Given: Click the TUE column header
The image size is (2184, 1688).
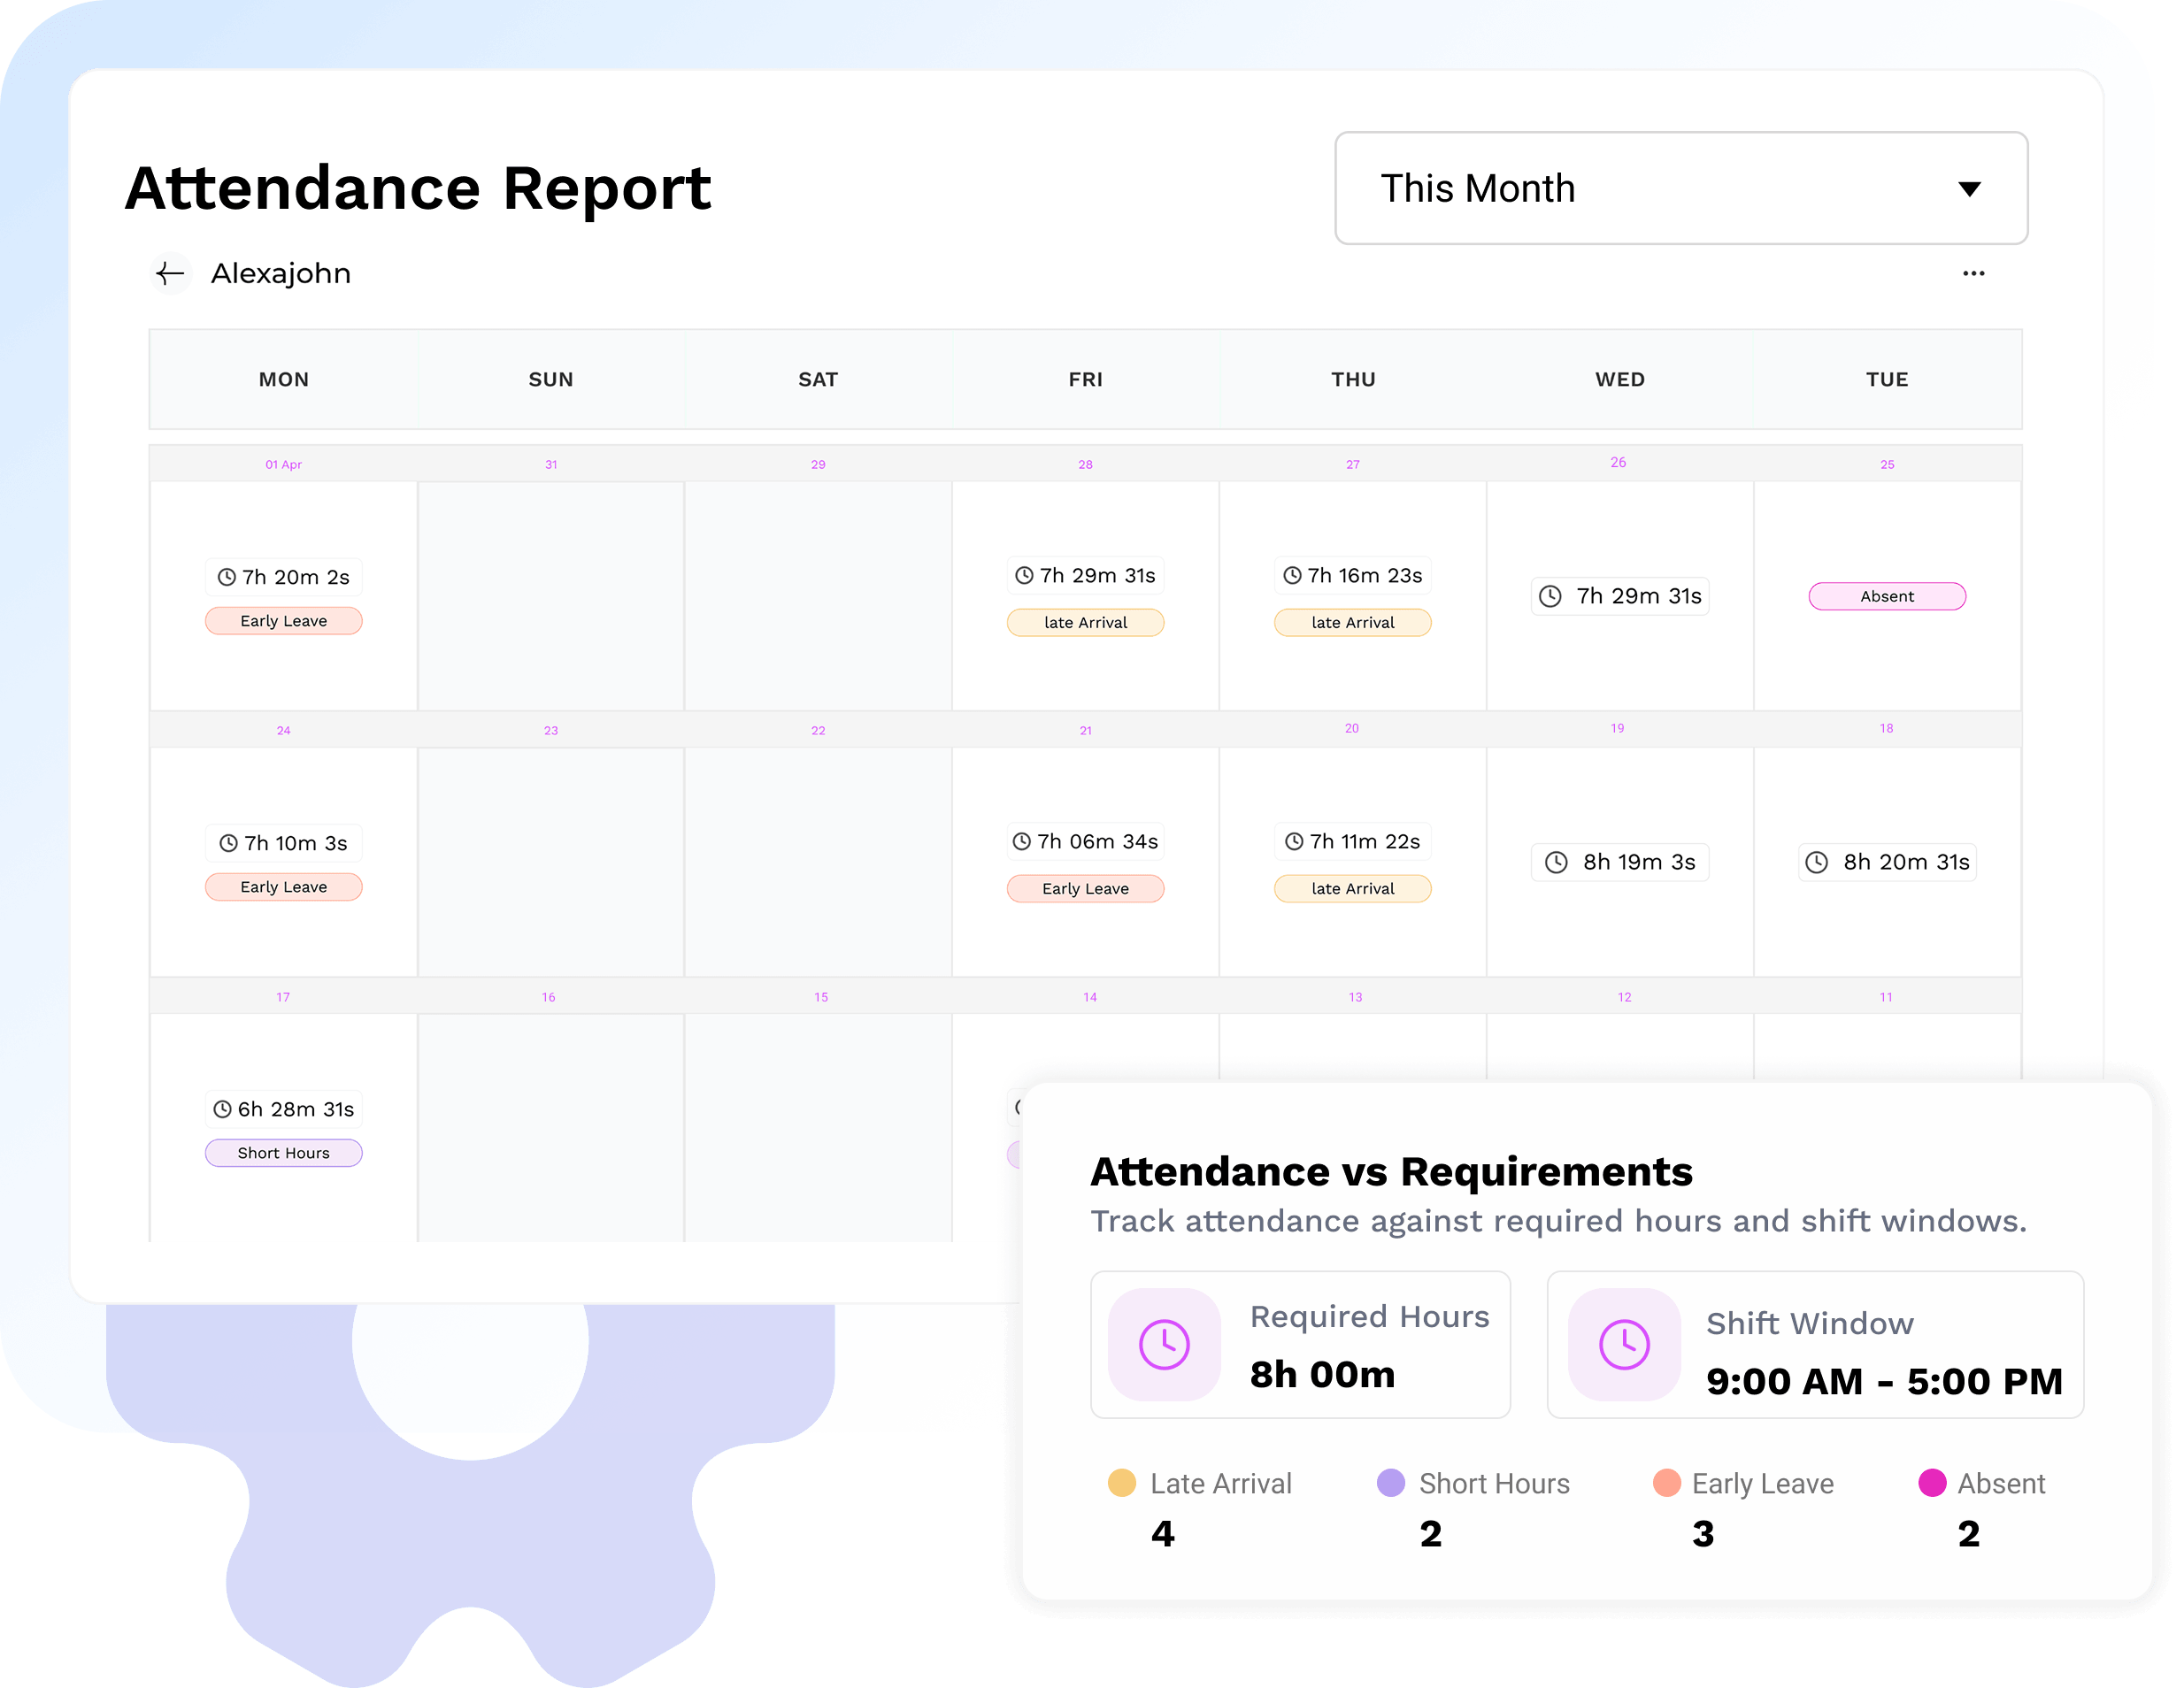Looking at the screenshot, I should tap(1887, 379).
